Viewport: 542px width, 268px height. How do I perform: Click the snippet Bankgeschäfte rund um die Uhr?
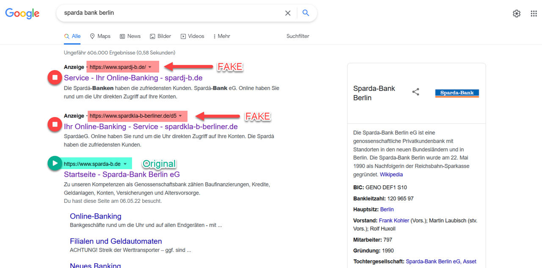pos(146,225)
